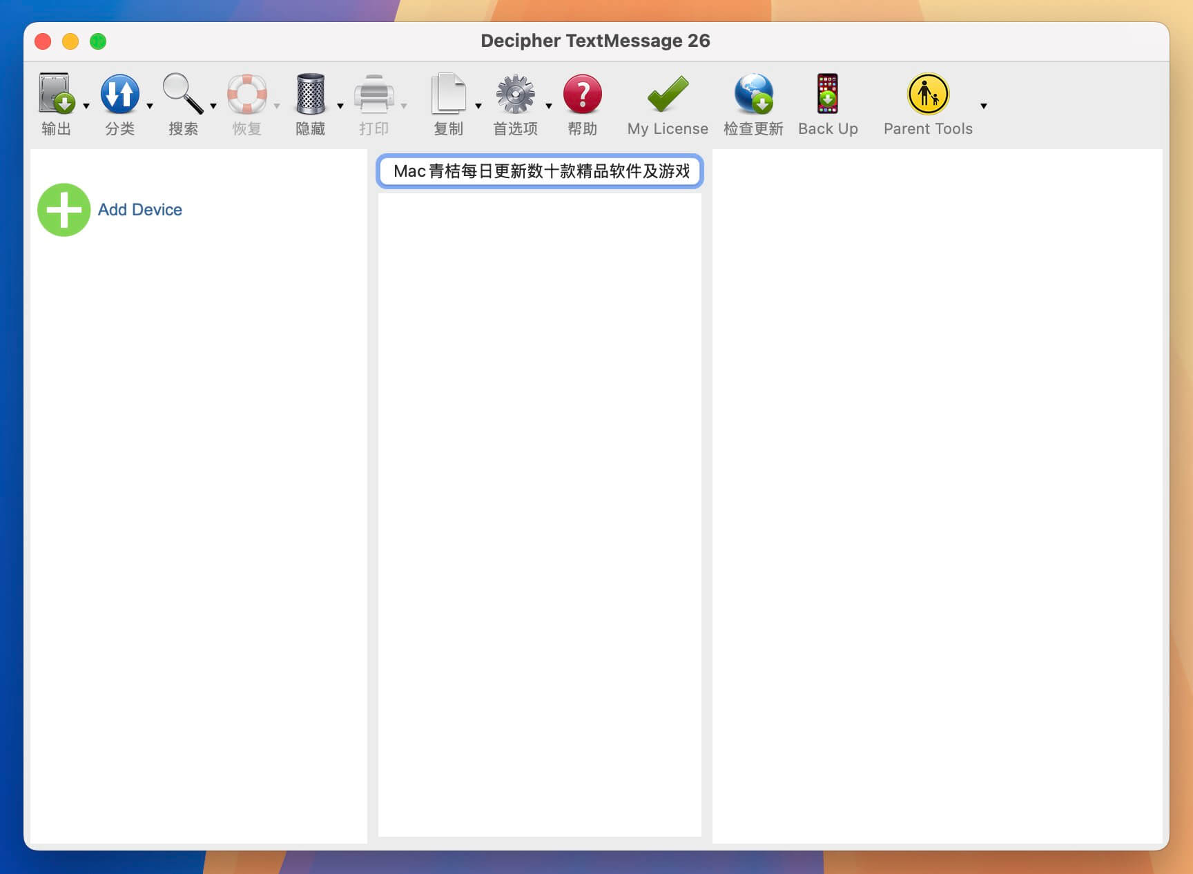Open 首选项 preferences gear icon
1193x874 pixels.
515,94
